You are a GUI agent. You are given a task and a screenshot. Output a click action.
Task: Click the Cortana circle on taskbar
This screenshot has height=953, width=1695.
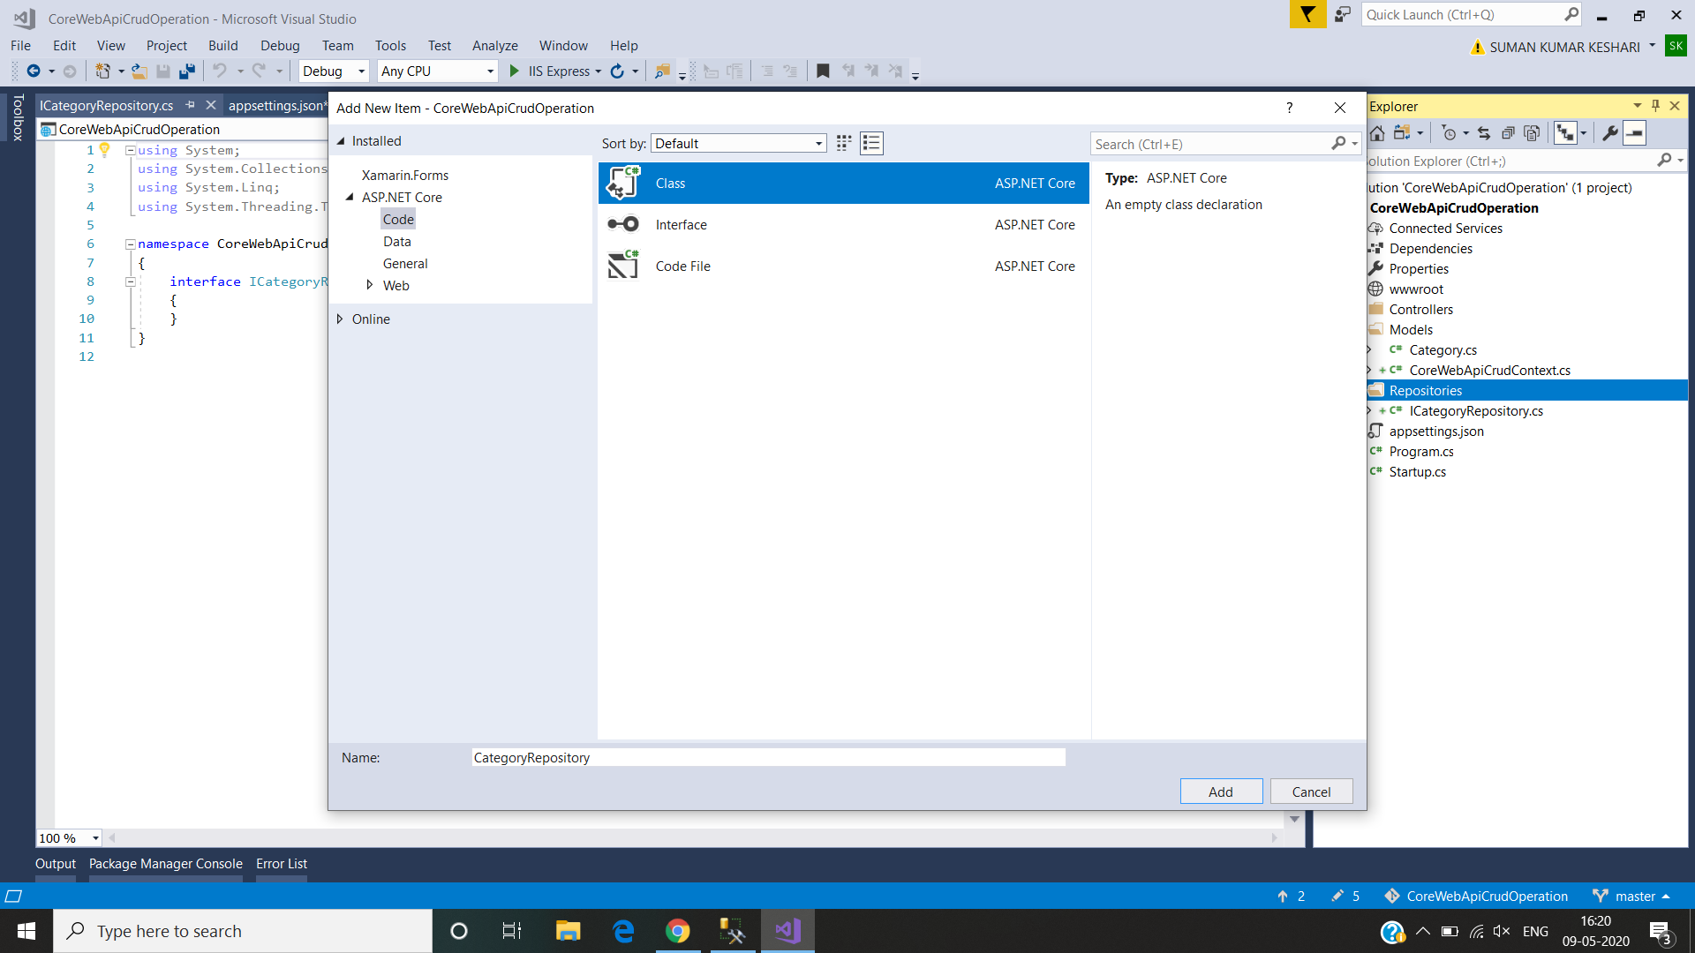click(458, 931)
